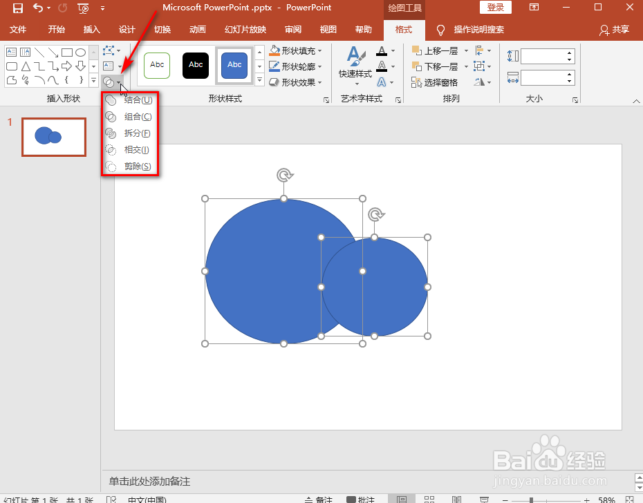Switch to Slide Sorter view
Viewport: 643px width, 503px height.
(429, 500)
